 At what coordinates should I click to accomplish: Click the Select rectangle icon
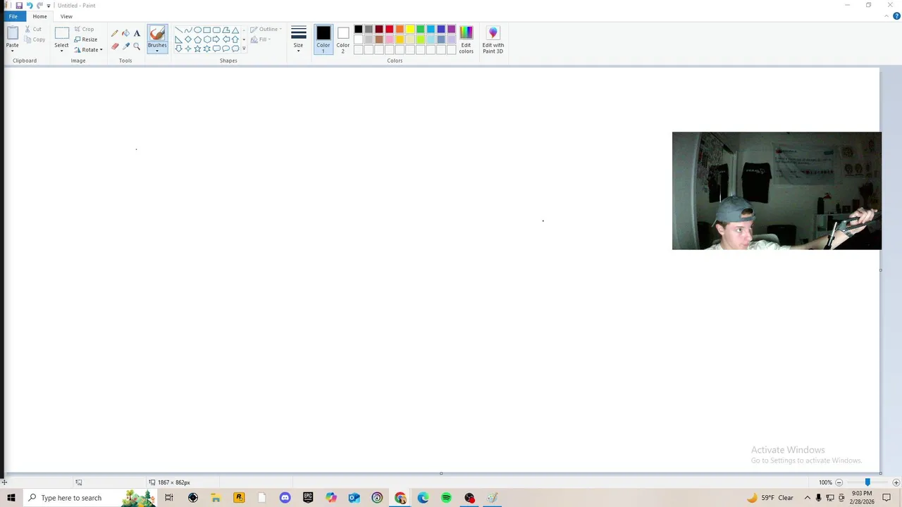[61, 33]
